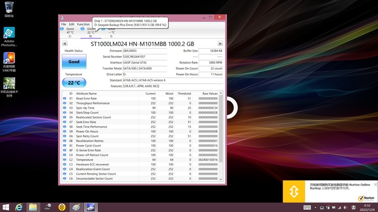Click the C: drive status orb

pyautogui.click(x=62, y=29)
